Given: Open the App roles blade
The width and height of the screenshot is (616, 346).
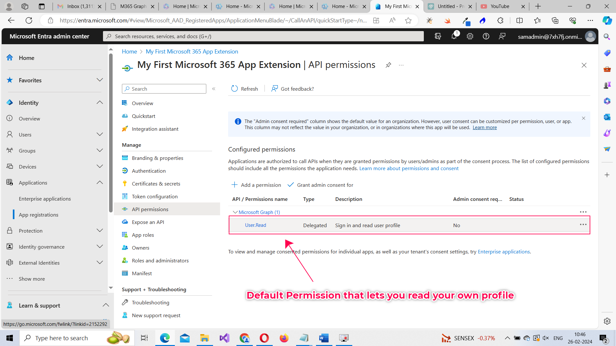Looking at the screenshot, I should [143, 235].
